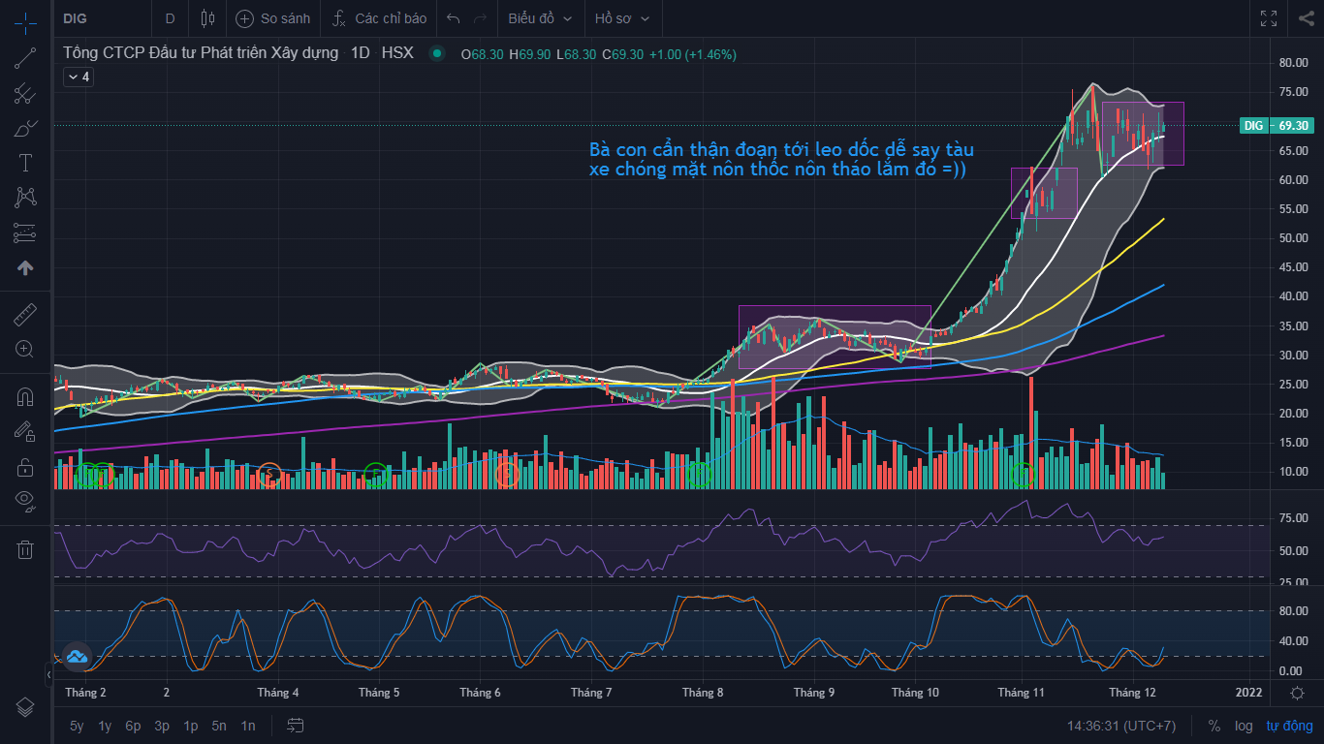Screen dimensions: 1324x744
Task: Delete drawings with the trash icon
Action: coord(25,549)
